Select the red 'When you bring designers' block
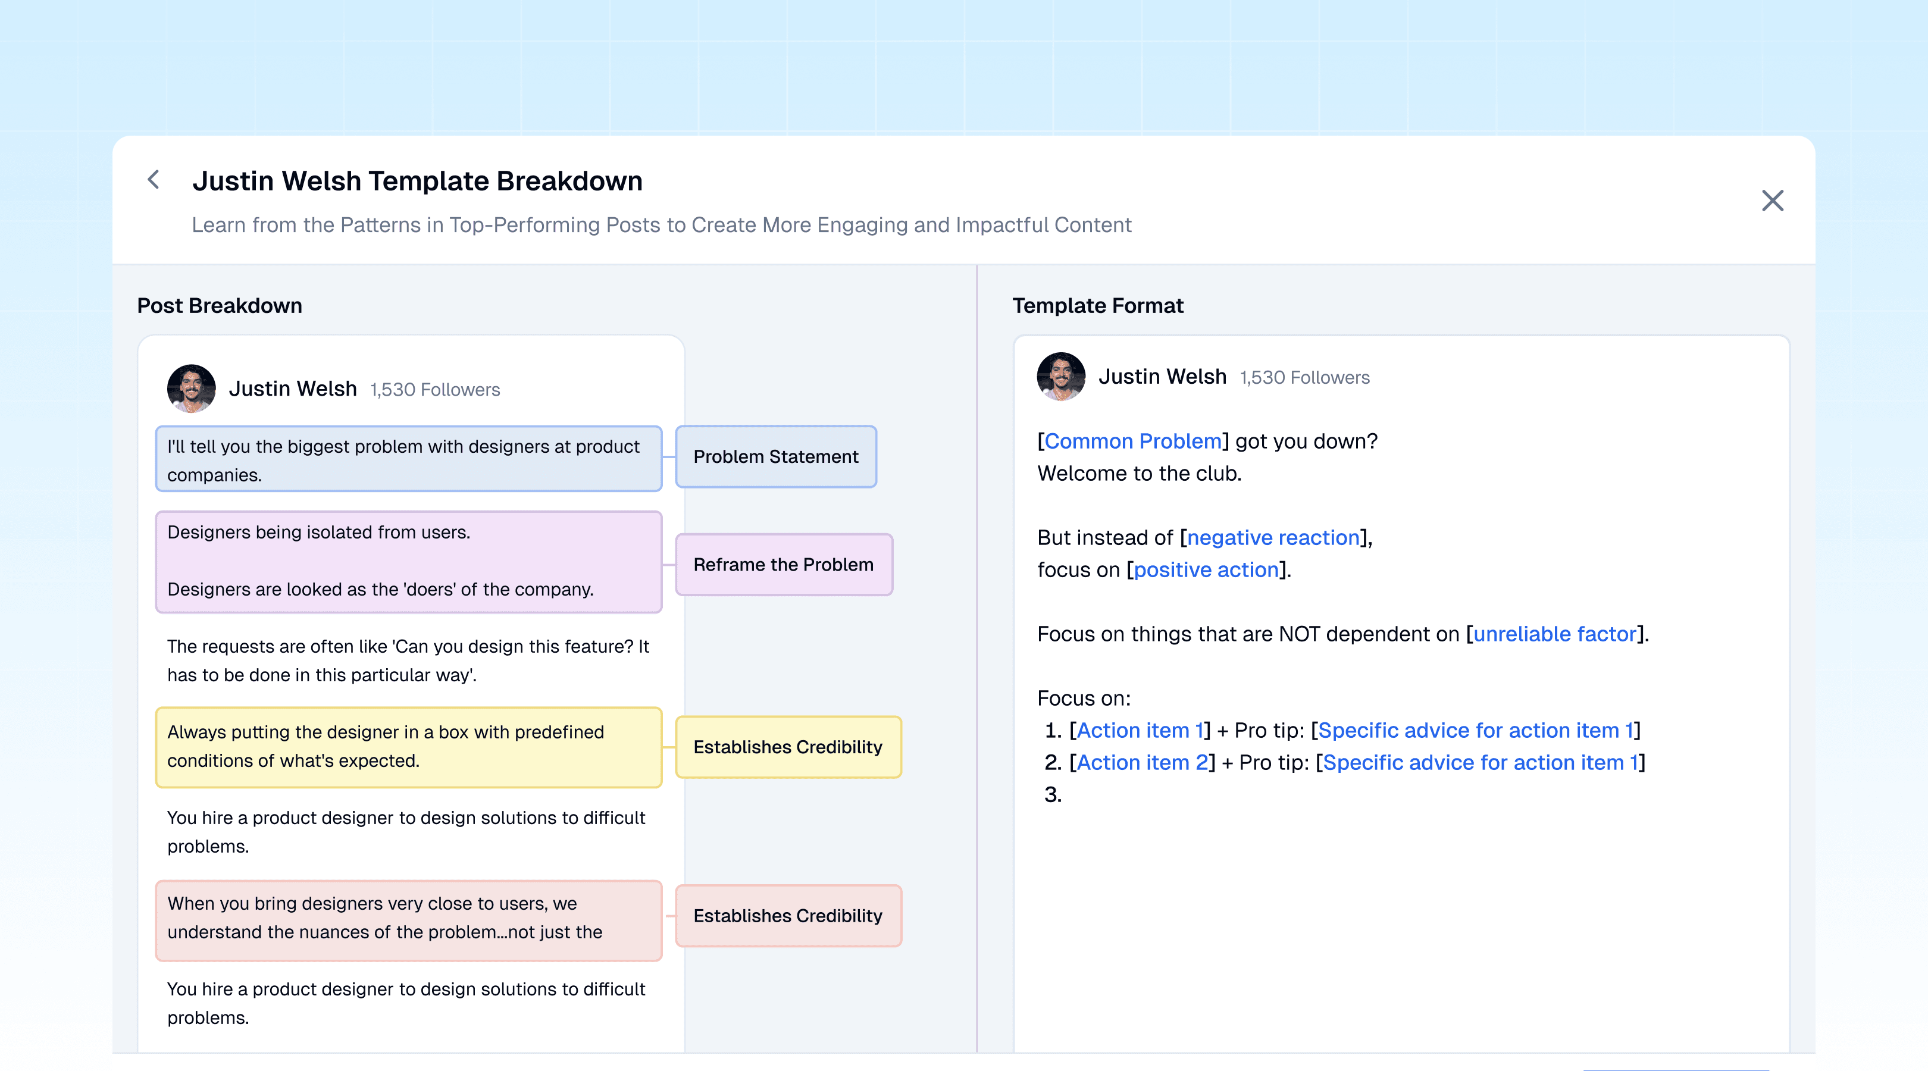The width and height of the screenshot is (1928, 1071). pos(409,920)
